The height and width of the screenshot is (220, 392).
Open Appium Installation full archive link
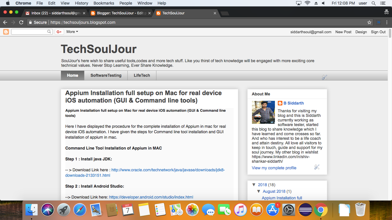click(x=282, y=198)
